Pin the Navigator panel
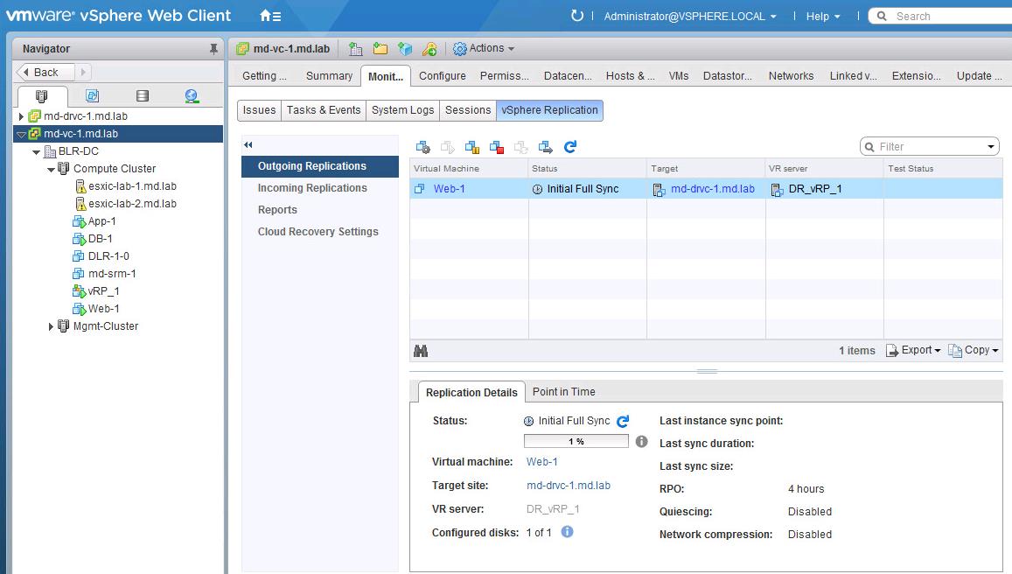The width and height of the screenshot is (1012, 574). click(213, 49)
